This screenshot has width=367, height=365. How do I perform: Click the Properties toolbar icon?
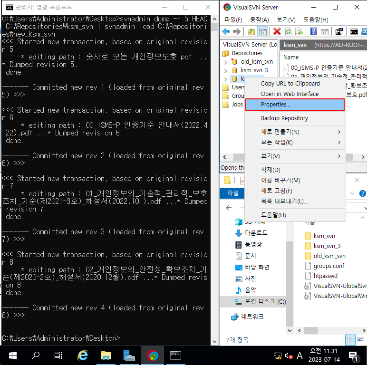[x=339, y=31]
